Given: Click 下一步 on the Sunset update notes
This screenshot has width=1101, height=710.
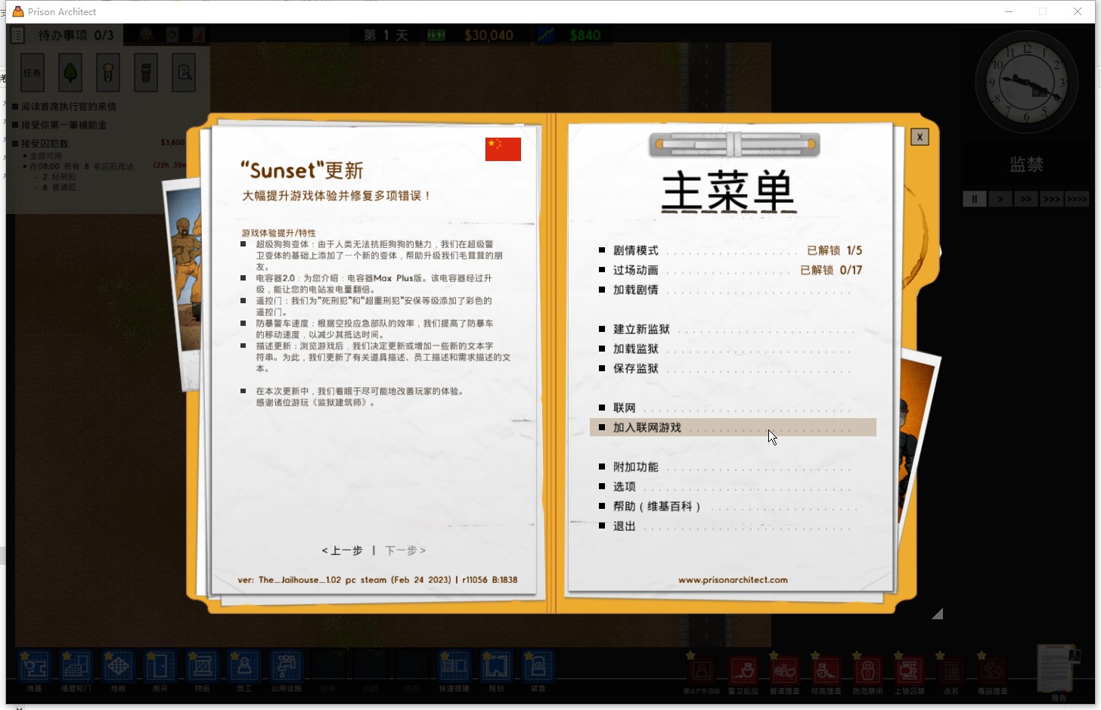Looking at the screenshot, I should [x=406, y=550].
